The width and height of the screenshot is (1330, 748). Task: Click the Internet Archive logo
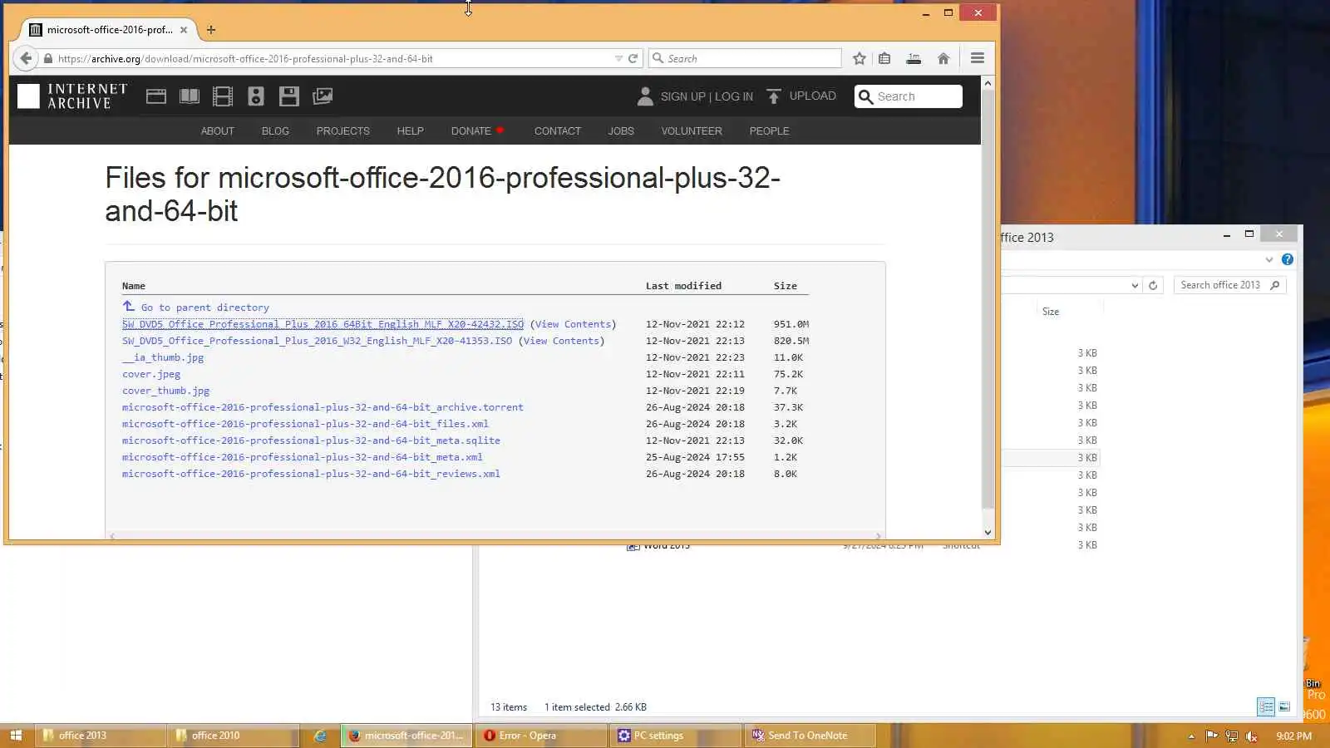pyautogui.click(x=72, y=96)
